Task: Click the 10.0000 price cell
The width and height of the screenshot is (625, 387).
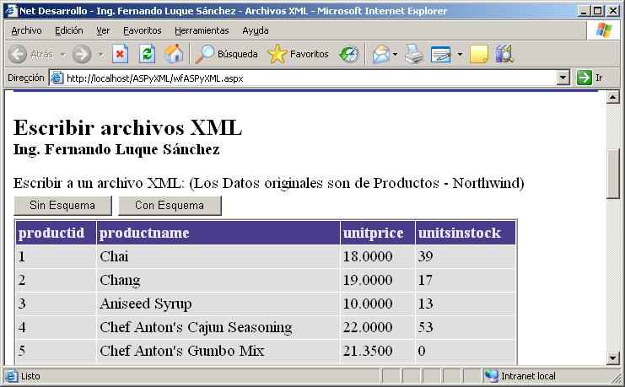Action: click(x=378, y=304)
